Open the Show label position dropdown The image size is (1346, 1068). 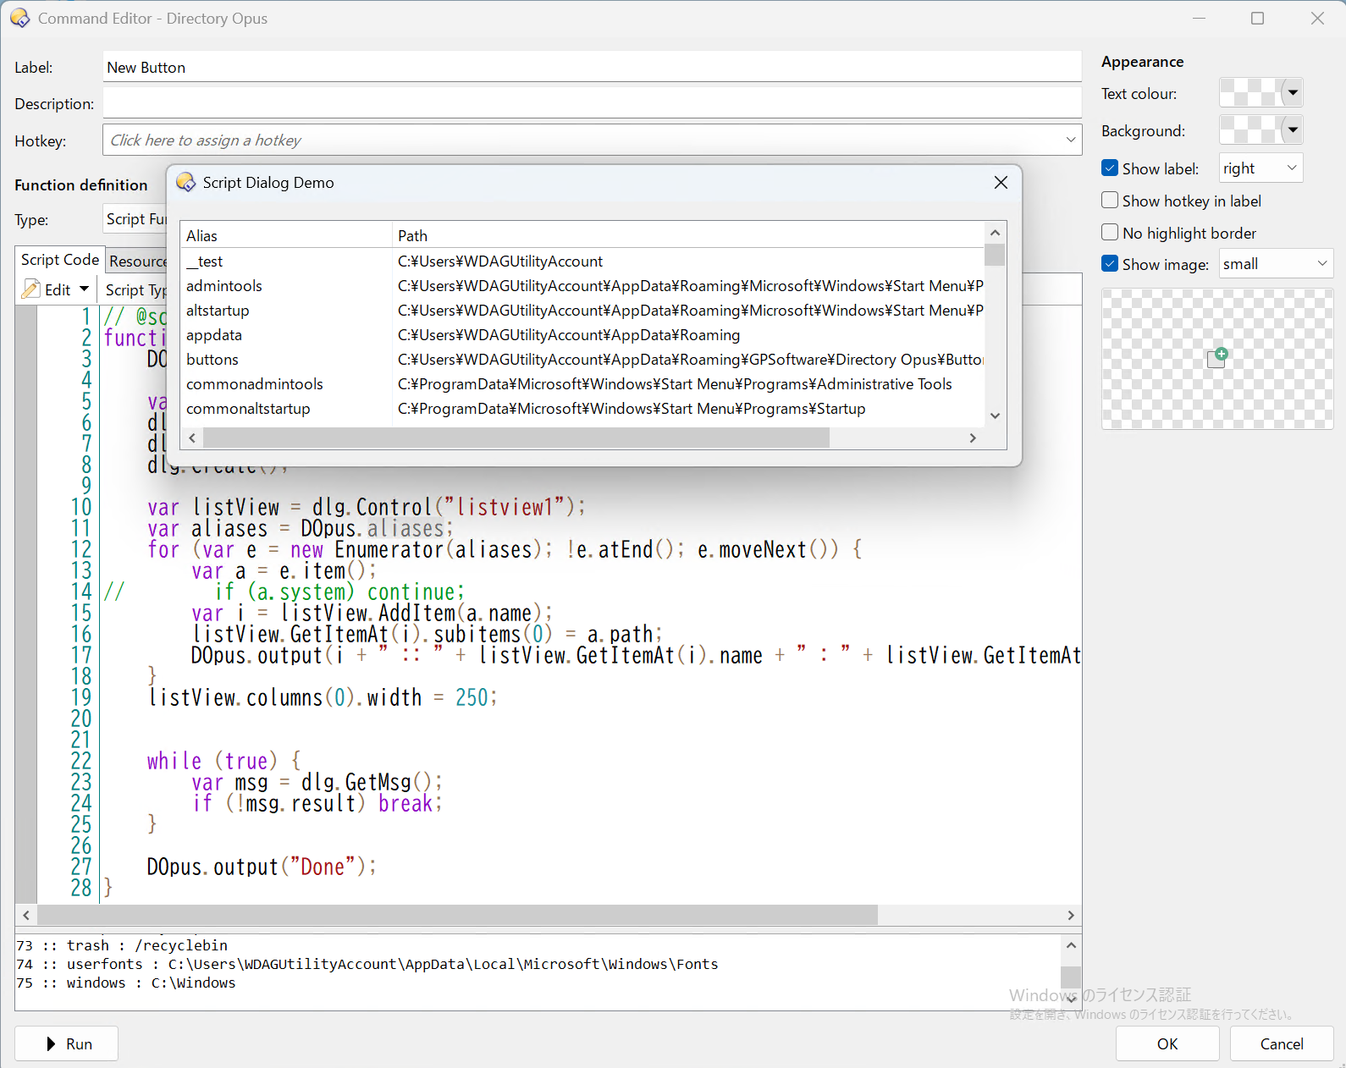(1260, 168)
